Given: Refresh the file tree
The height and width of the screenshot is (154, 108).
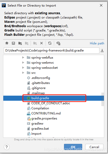Looking at the screenshot, I should [x=50, y=43].
